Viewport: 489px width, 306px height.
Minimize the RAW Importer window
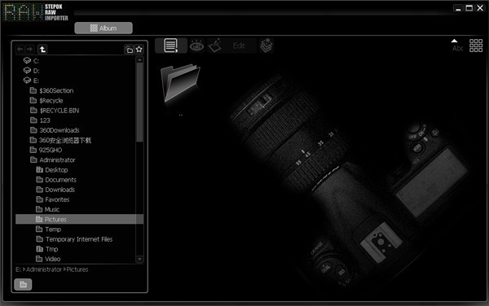pos(458,8)
